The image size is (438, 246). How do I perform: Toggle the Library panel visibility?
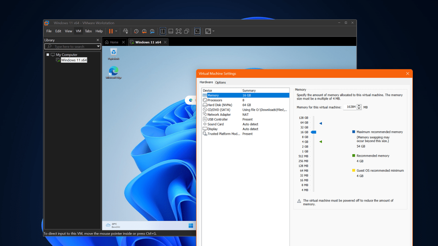[162, 31]
